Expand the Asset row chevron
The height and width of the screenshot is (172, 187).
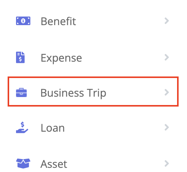(x=166, y=163)
